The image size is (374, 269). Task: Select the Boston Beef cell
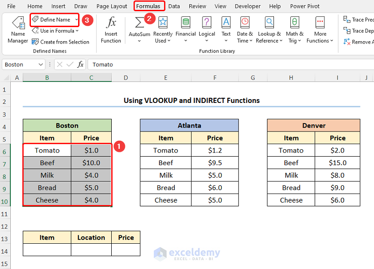pyautogui.click(x=47, y=163)
